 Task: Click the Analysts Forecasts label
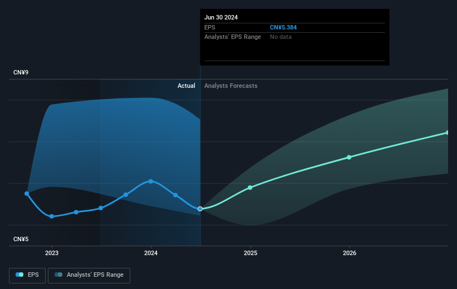tap(231, 86)
